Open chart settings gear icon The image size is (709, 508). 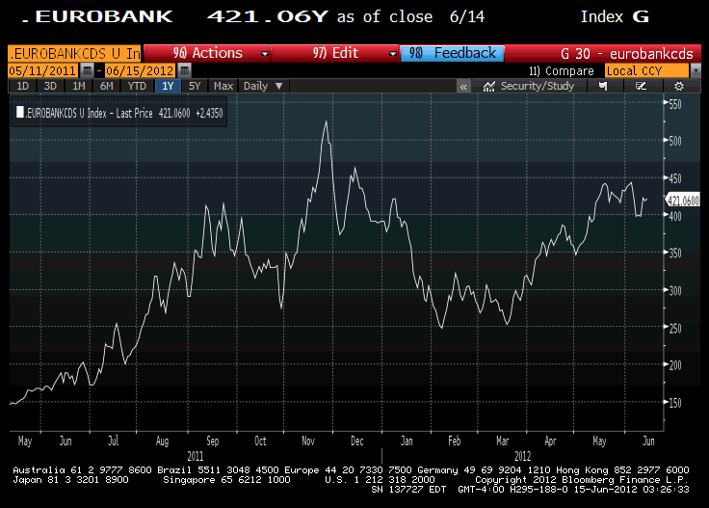(x=679, y=86)
